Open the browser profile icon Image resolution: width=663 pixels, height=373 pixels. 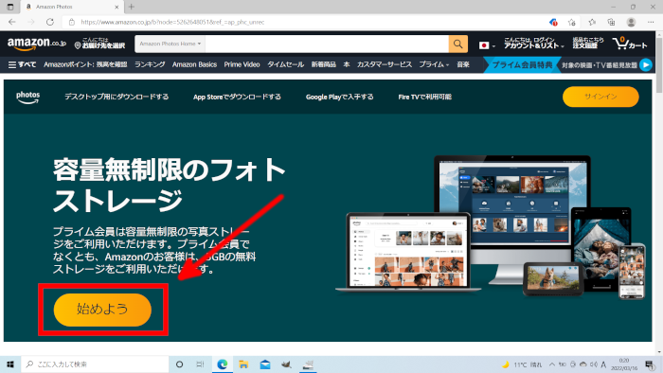(631, 22)
